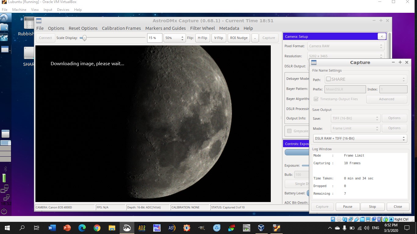
Task: Click the Lubuntu power button in side panel
Action: 4,211
